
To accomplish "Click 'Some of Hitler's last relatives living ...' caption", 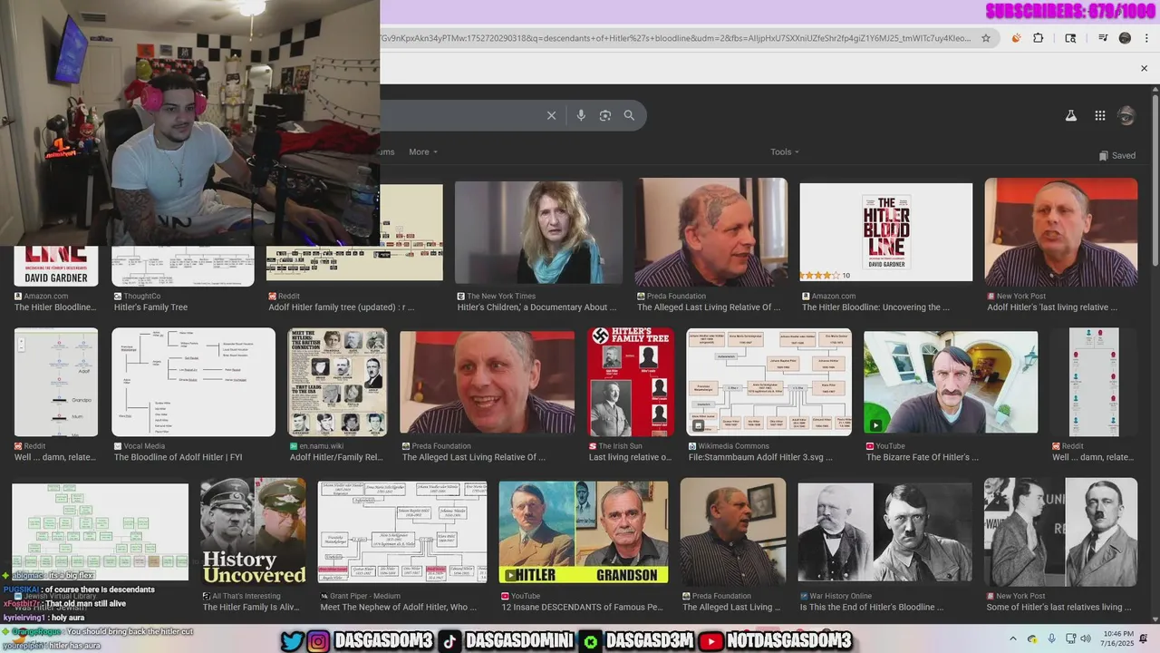I will (x=1058, y=607).
